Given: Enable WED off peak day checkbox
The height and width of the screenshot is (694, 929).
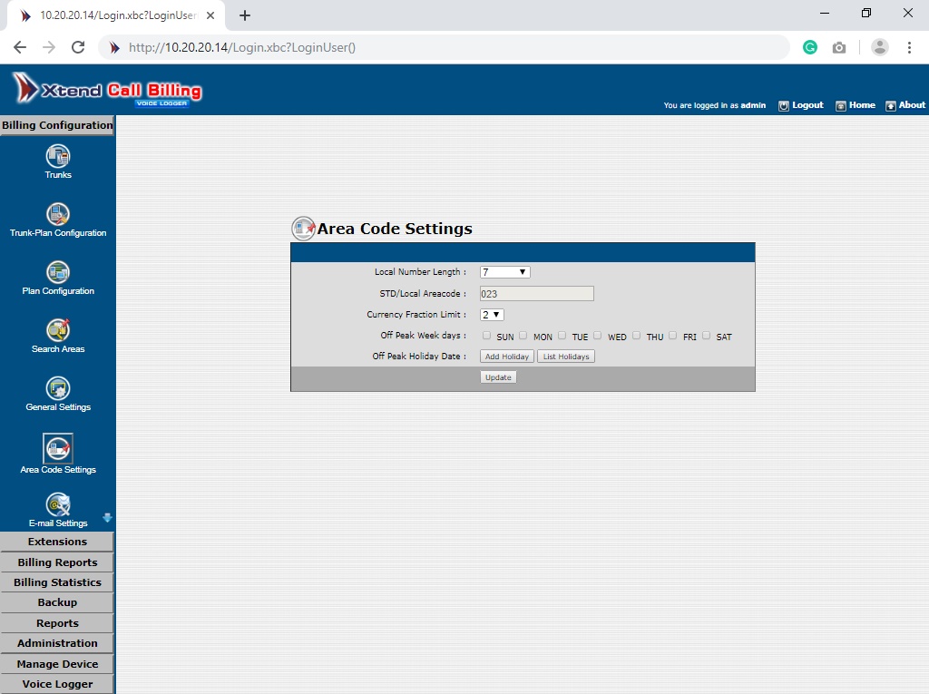Looking at the screenshot, I should [597, 336].
